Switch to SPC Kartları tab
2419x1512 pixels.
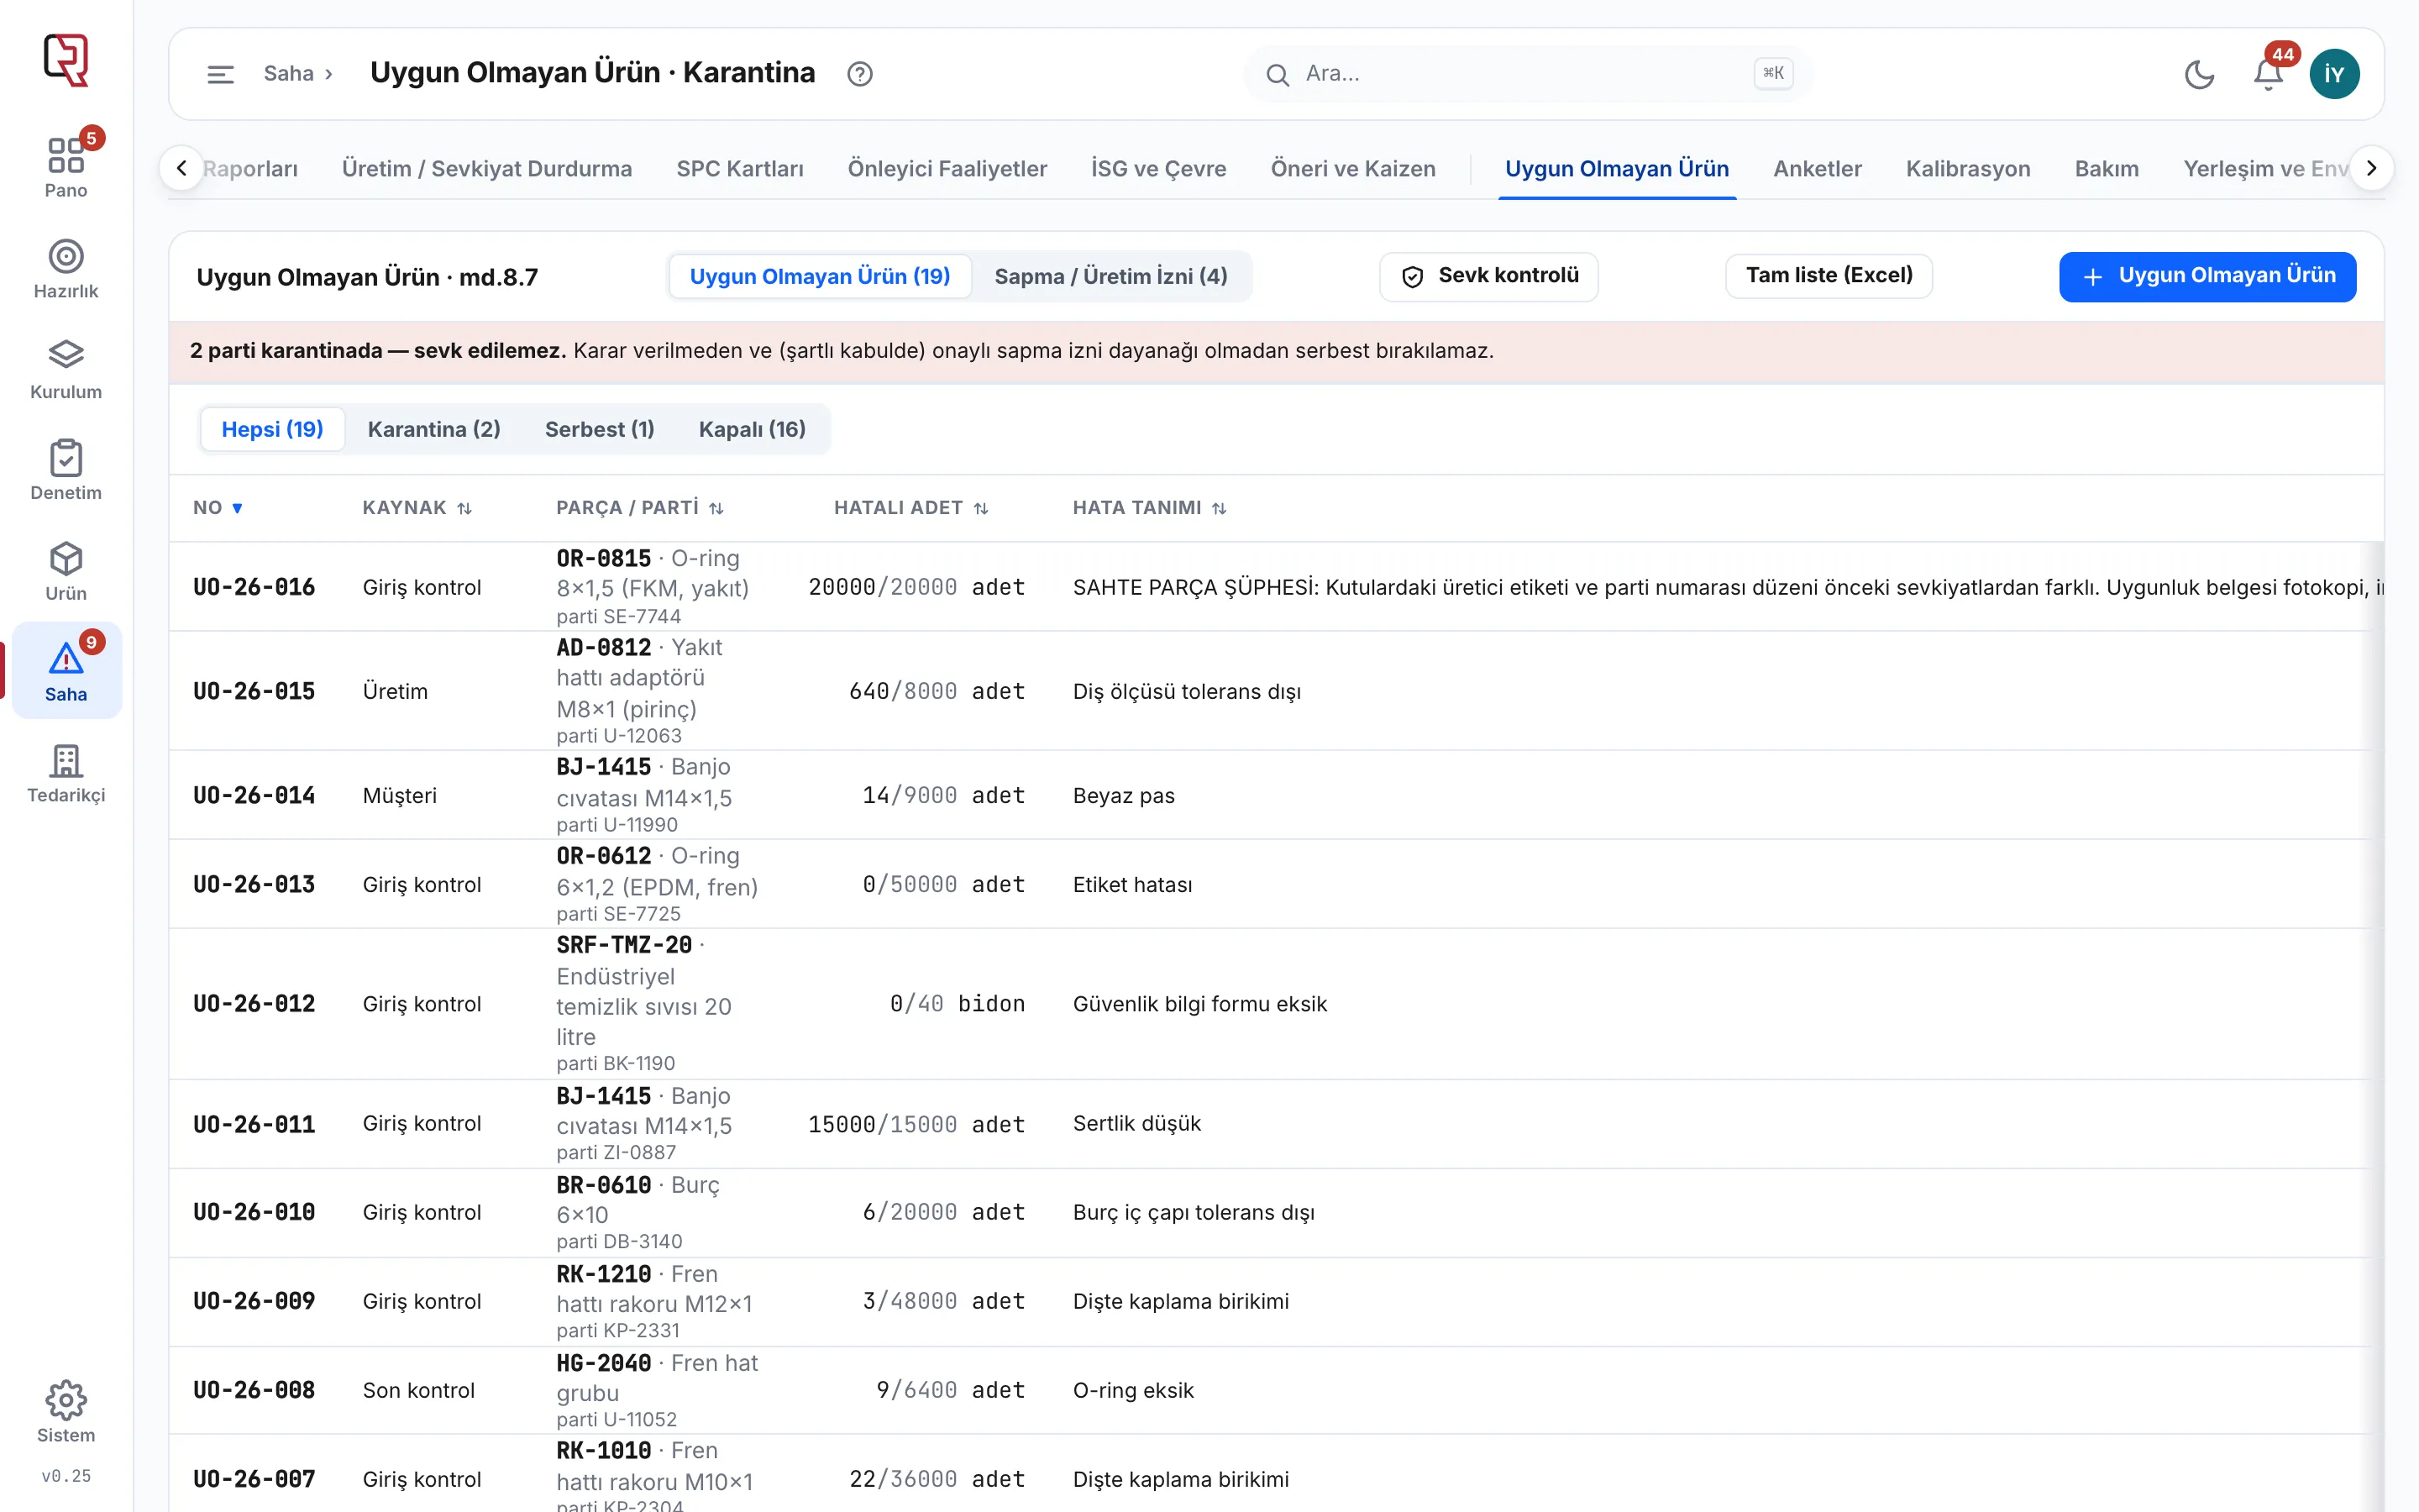(740, 168)
